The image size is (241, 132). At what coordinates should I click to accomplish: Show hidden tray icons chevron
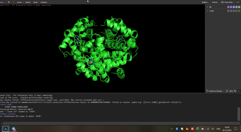[172, 129]
